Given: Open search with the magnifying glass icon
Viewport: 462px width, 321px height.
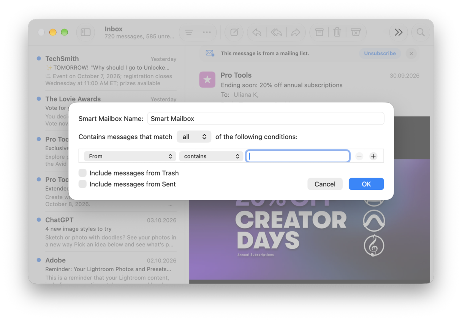Looking at the screenshot, I should coord(421,32).
